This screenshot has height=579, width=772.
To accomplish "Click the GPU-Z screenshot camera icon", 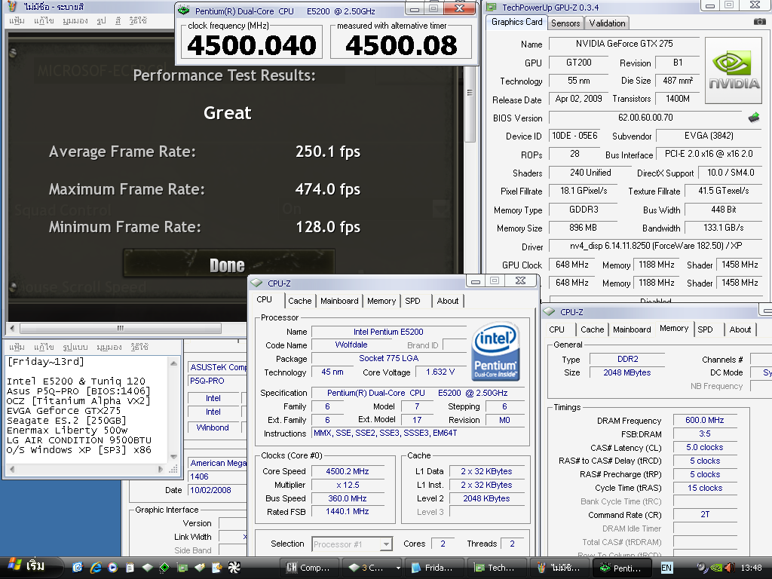I will (759, 22).
